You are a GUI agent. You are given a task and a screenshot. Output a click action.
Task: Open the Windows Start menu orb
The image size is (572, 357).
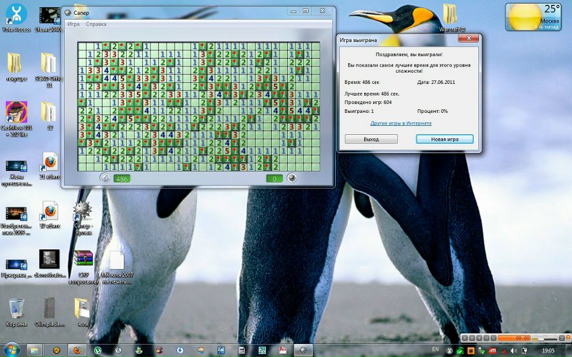[12, 349]
